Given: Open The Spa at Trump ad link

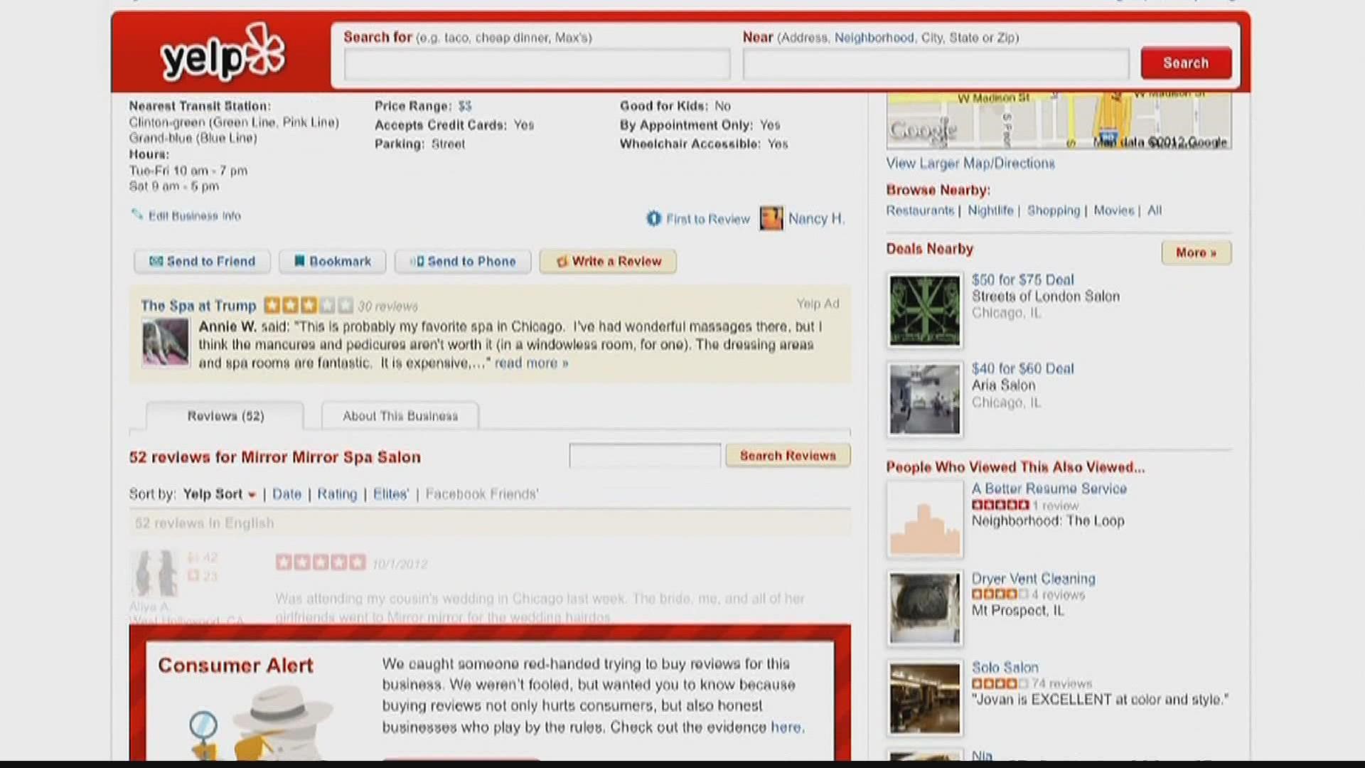Looking at the screenshot, I should [198, 306].
